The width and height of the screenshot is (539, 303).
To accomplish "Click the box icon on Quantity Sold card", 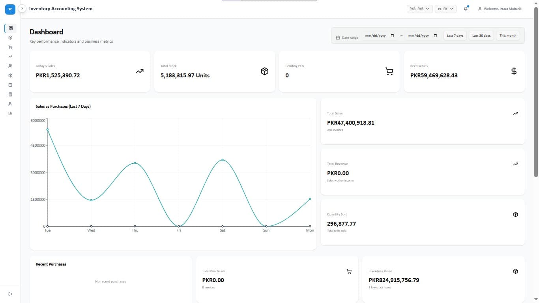I will pos(515,215).
